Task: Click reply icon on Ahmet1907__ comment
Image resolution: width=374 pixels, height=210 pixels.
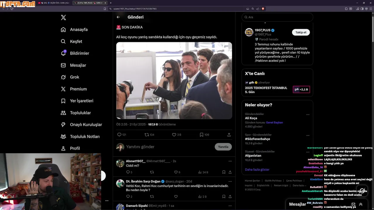Action: pos(128,172)
